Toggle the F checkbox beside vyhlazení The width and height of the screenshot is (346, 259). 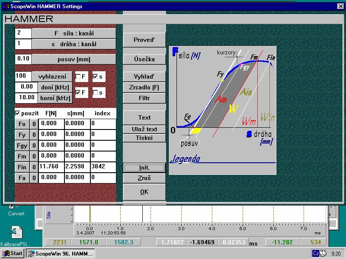(x=78, y=77)
